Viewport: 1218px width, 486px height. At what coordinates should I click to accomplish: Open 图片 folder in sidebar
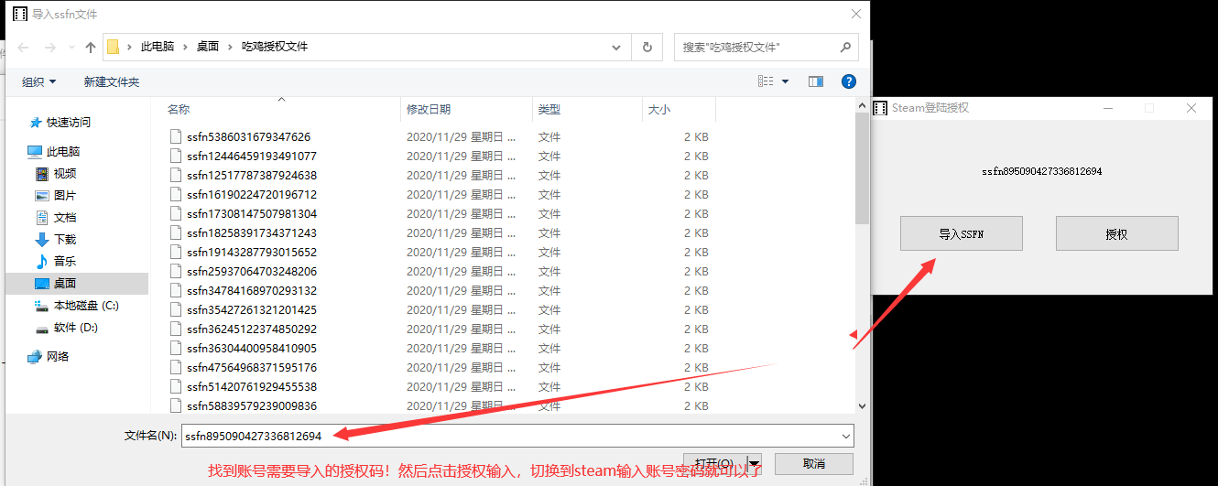(x=65, y=195)
